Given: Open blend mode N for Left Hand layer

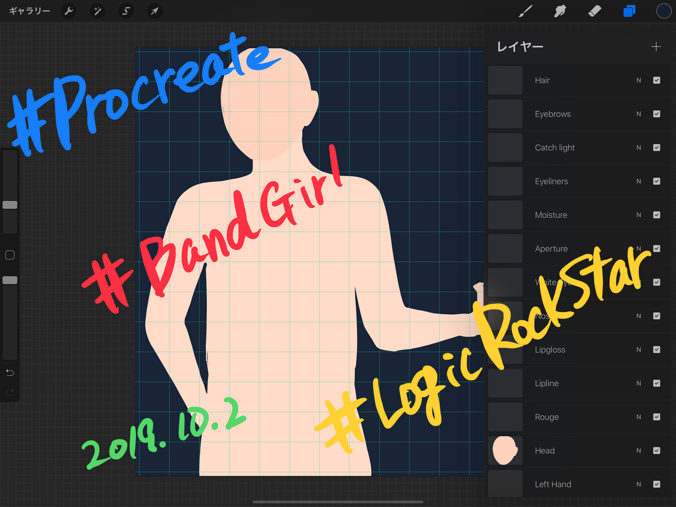Looking at the screenshot, I should pos(639,484).
